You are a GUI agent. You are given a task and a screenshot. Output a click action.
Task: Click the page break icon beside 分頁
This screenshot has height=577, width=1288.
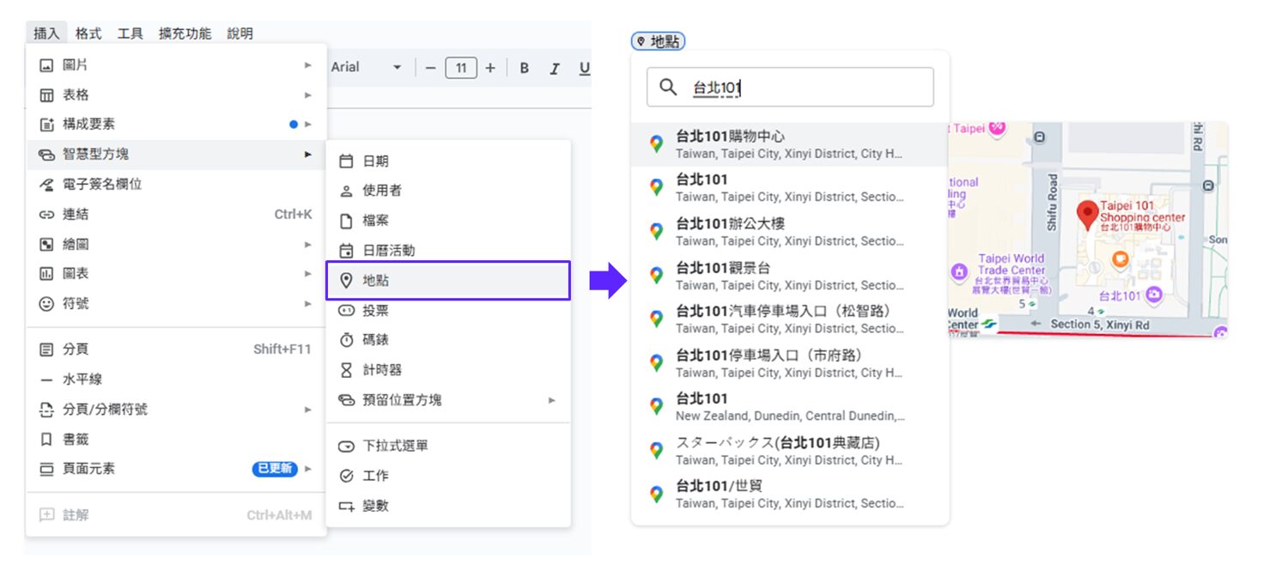tap(46, 349)
